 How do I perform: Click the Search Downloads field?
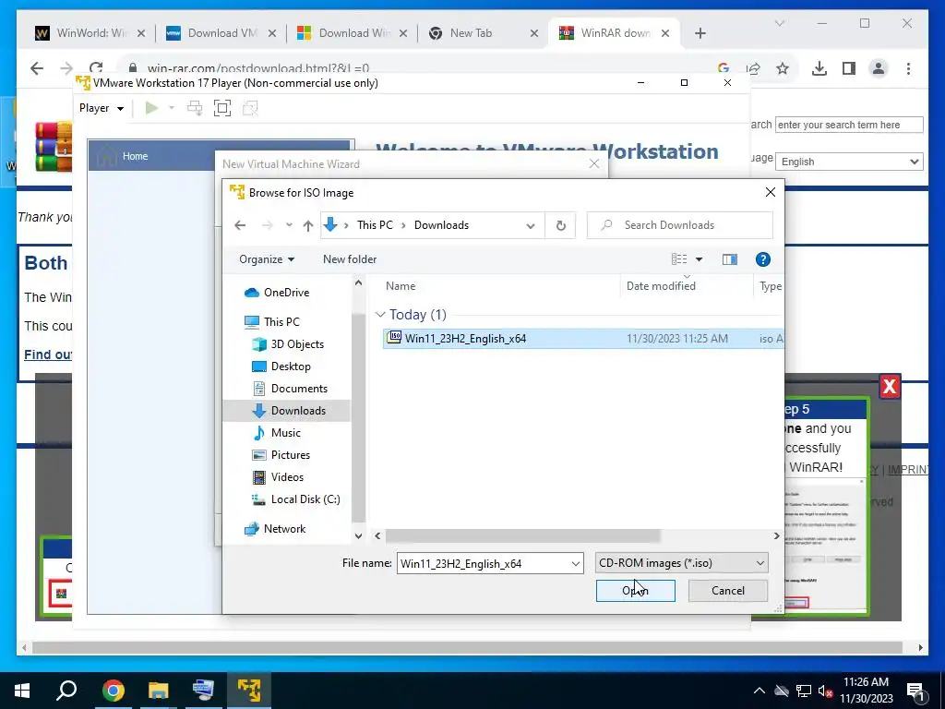(x=680, y=225)
